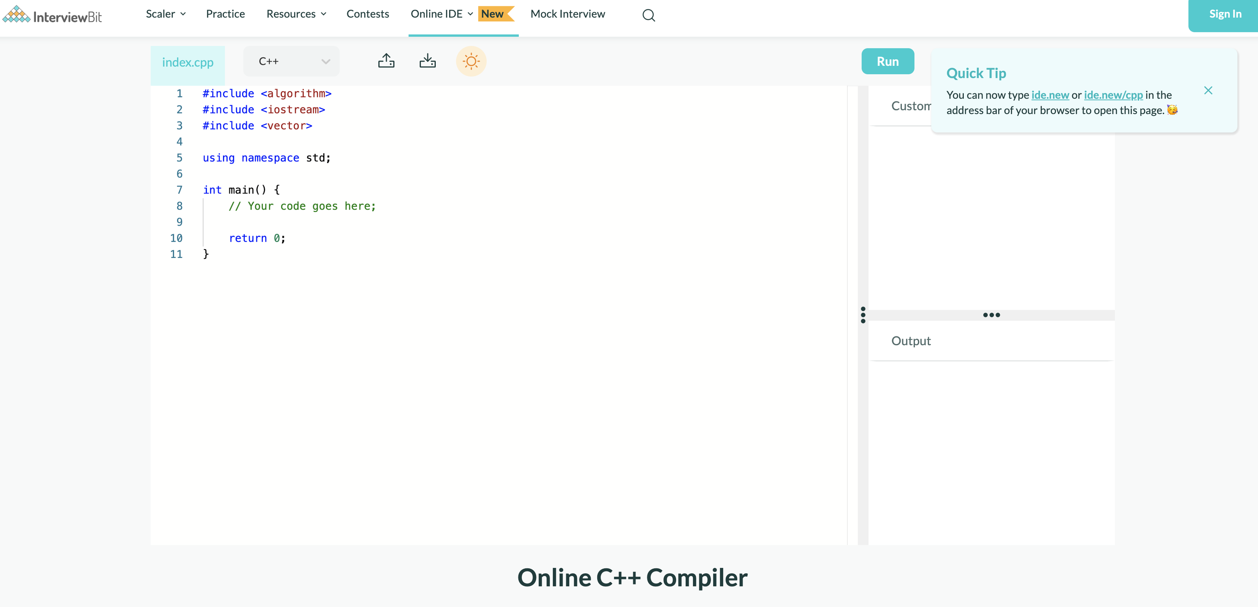Follow the ide.new/cpp link

pos(1113,95)
